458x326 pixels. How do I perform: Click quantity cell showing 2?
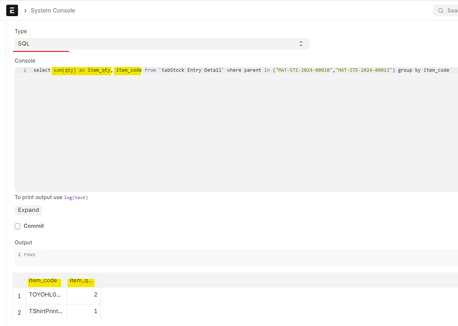[x=84, y=296]
